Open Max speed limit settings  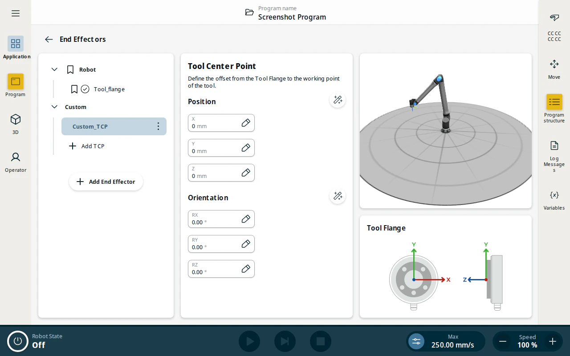tap(445, 341)
